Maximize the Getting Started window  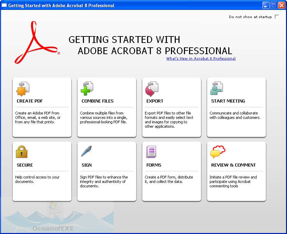[274, 5]
